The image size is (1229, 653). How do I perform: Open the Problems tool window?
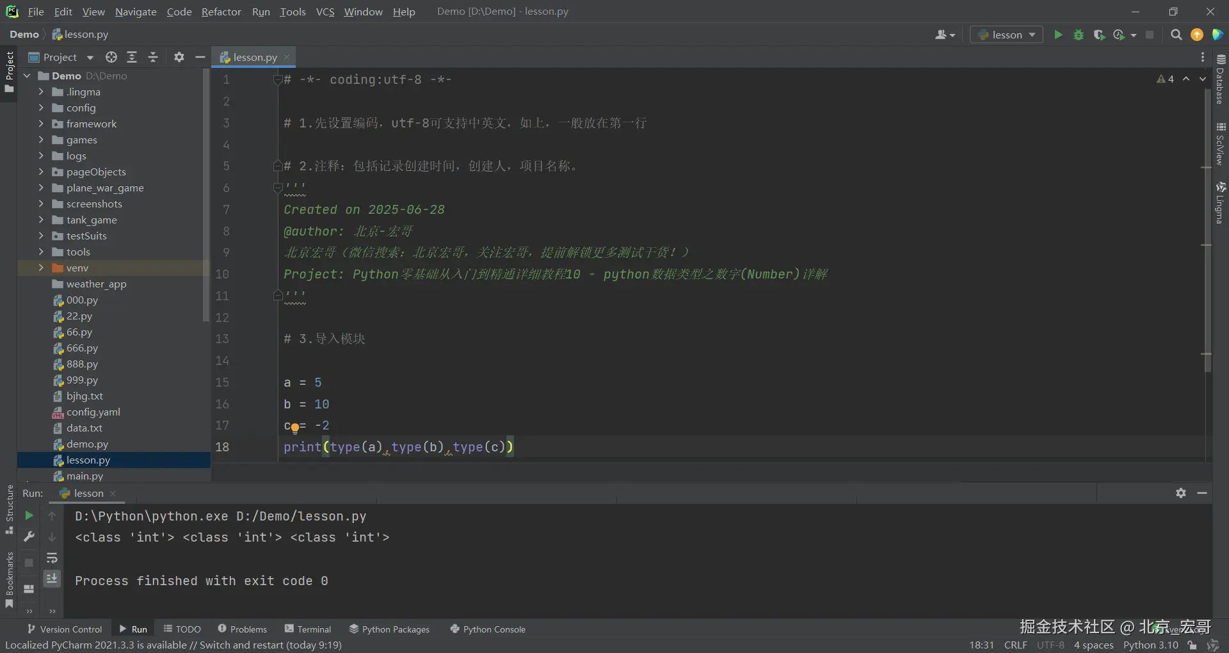pos(242,629)
